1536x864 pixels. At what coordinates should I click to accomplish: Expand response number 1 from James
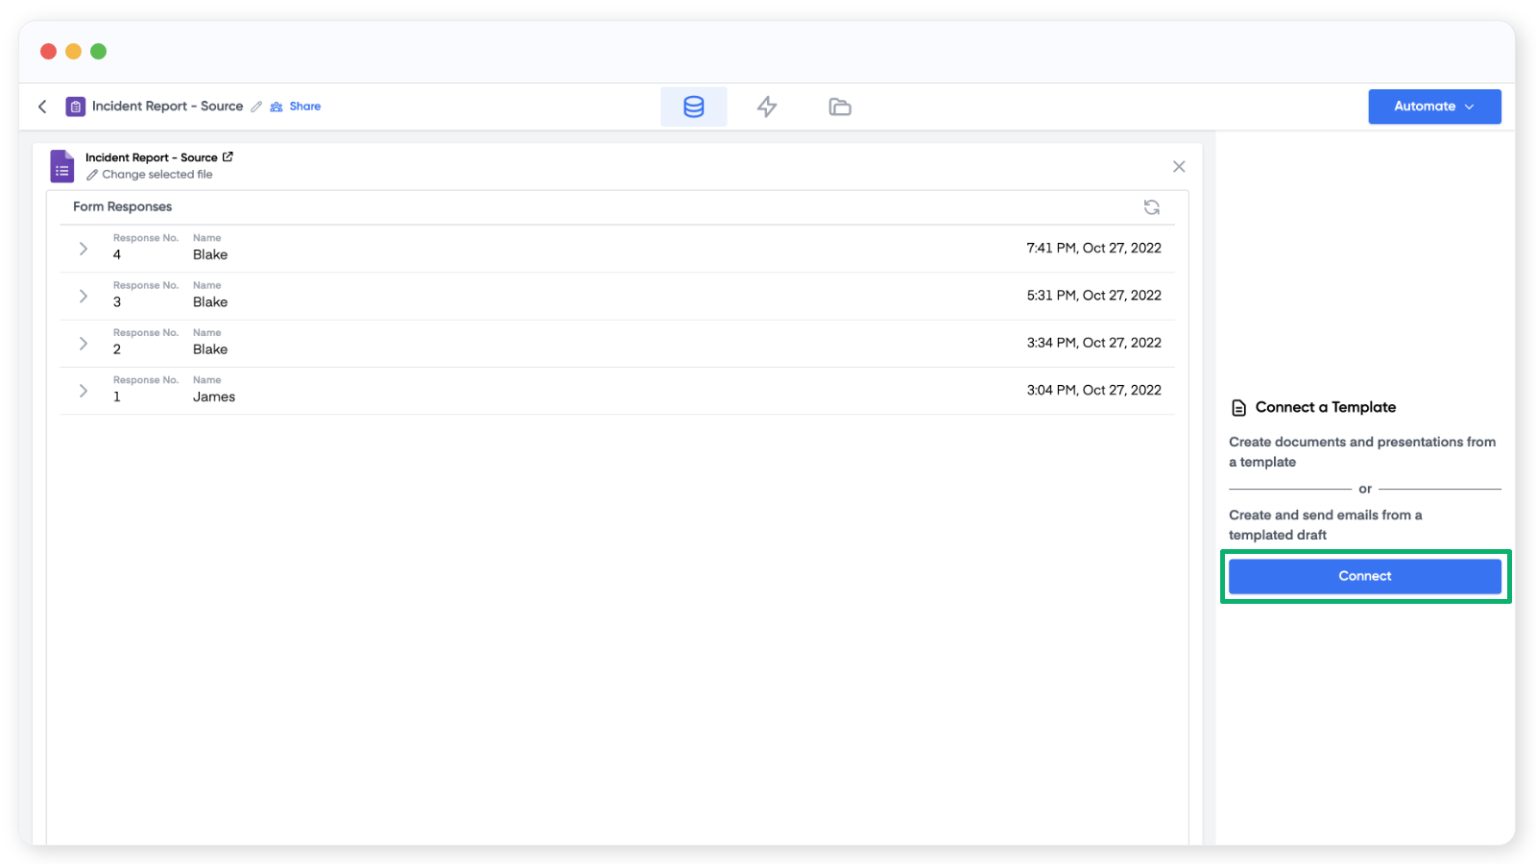point(84,391)
